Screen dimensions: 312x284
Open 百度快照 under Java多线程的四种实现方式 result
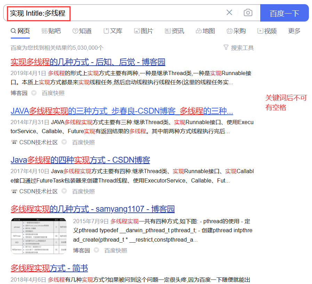tap(83, 191)
